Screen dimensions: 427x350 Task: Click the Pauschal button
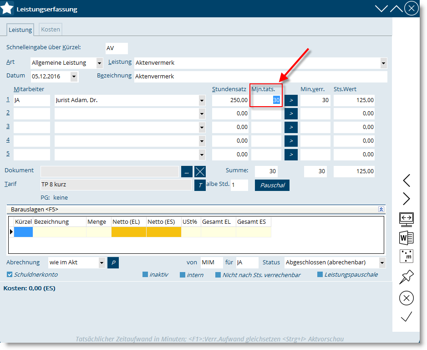click(272, 185)
